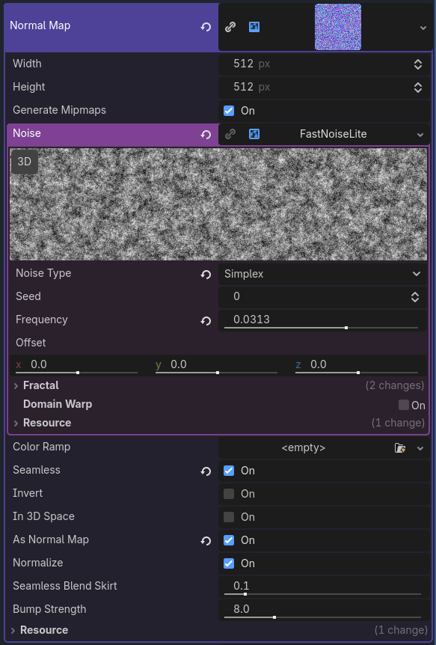Open the Noise Type dropdown showing Simplex
The height and width of the screenshot is (645, 436).
[x=323, y=274]
